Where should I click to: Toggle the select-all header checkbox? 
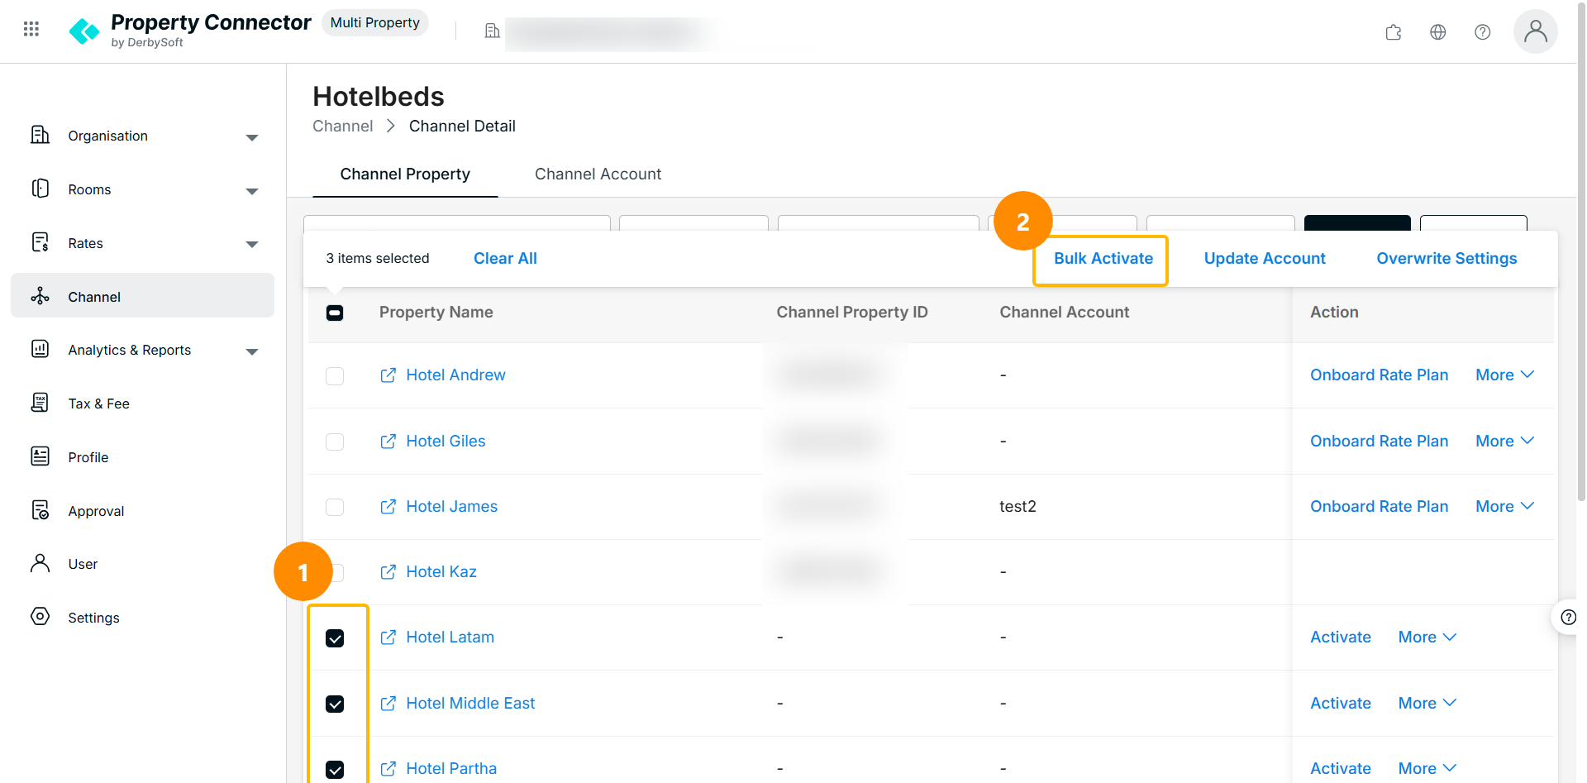(x=335, y=313)
